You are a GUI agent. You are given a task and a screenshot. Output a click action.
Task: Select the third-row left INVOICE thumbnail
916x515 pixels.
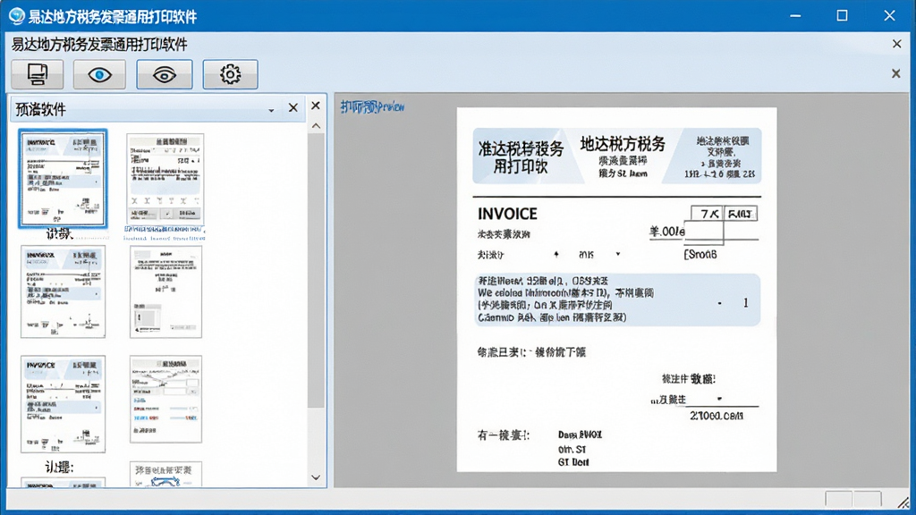coord(64,404)
